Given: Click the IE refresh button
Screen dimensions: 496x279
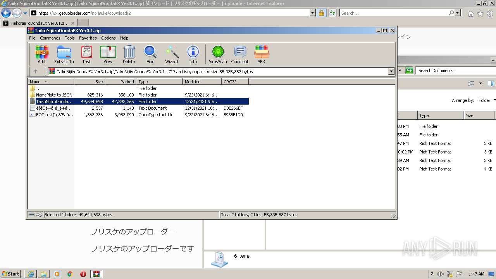Looking at the screenshot, I should 332,13.
